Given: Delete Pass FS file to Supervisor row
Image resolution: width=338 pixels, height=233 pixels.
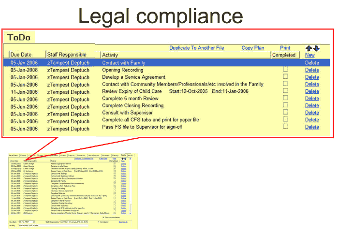Looking at the screenshot, I should [x=312, y=127].
